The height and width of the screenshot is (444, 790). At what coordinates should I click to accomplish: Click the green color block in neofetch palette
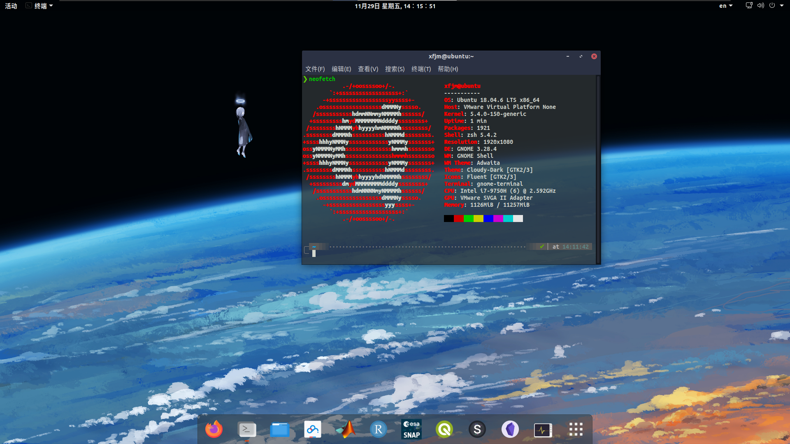point(469,218)
